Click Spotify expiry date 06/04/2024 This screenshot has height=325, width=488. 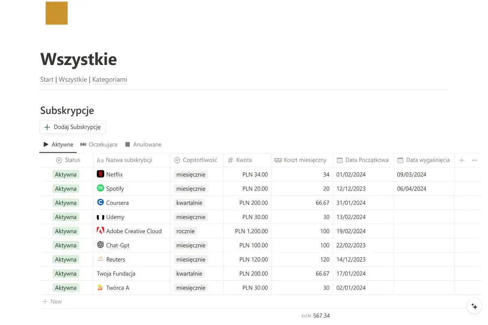(x=412, y=189)
